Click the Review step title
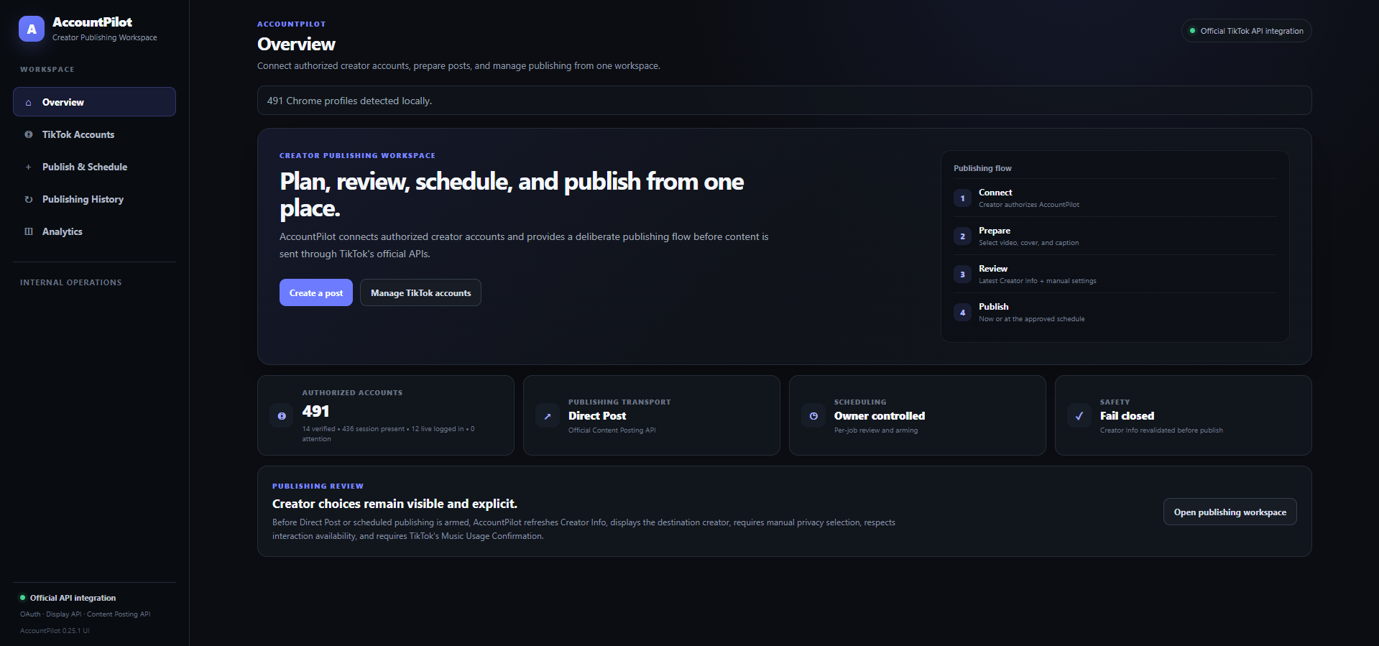Image resolution: width=1379 pixels, height=646 pixels. click(993, 269)
